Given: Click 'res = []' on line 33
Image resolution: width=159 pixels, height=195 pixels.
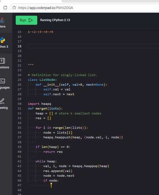Looking at the screenshot, I should pos(43,118).
